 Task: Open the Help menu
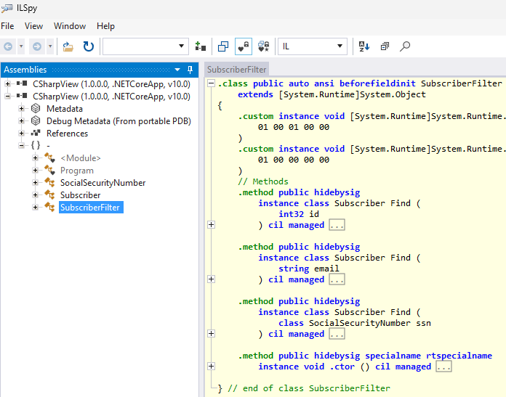click(105, 26)
